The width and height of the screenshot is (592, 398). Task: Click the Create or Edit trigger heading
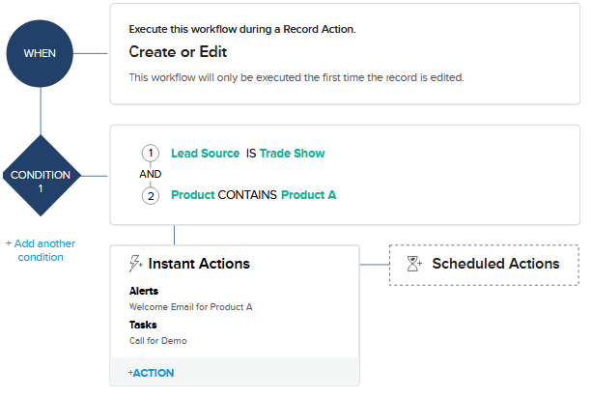pyautogui.click(x=178, y=52)
